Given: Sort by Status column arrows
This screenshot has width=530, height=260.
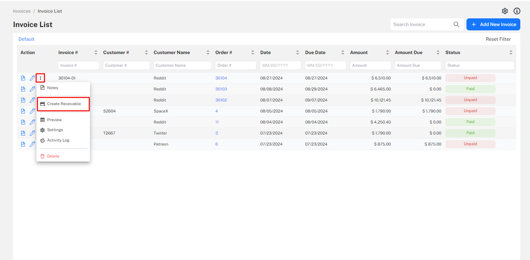Looking at the screenshot, I should (x=511, y=52).
